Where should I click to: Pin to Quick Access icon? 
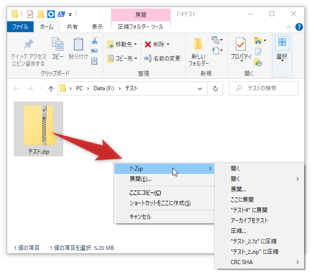(29, 44)
